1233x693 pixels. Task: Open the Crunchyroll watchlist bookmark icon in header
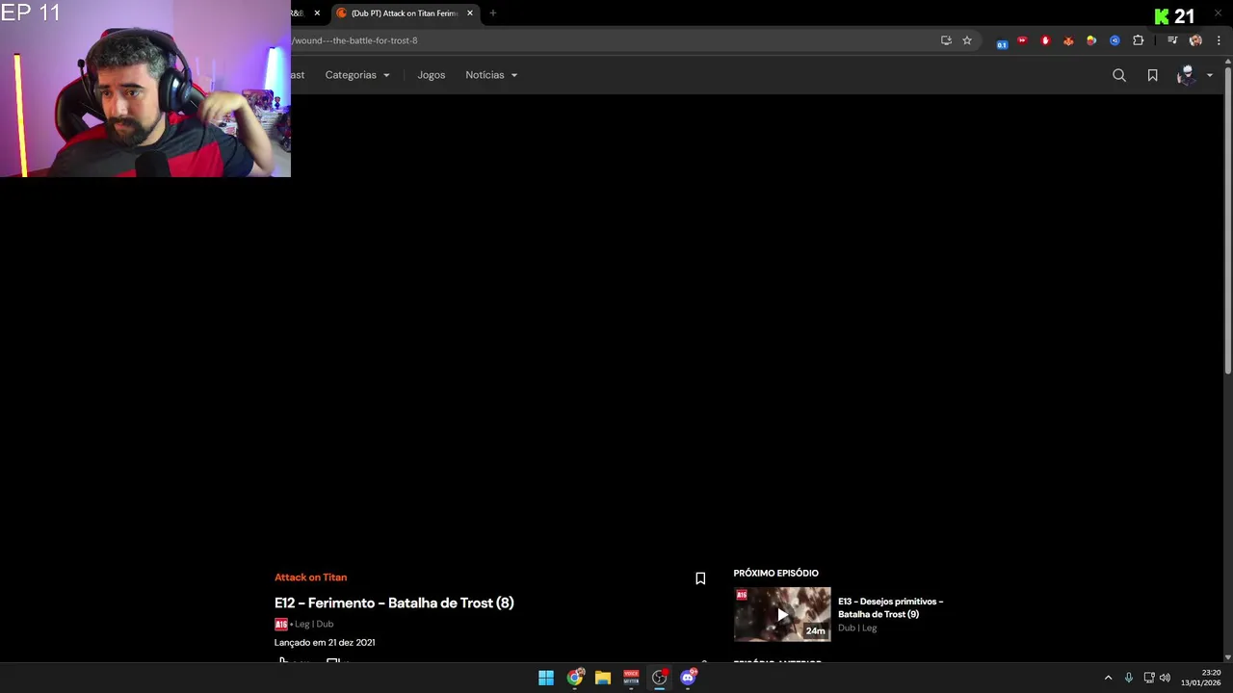[x=1152, y=75]
